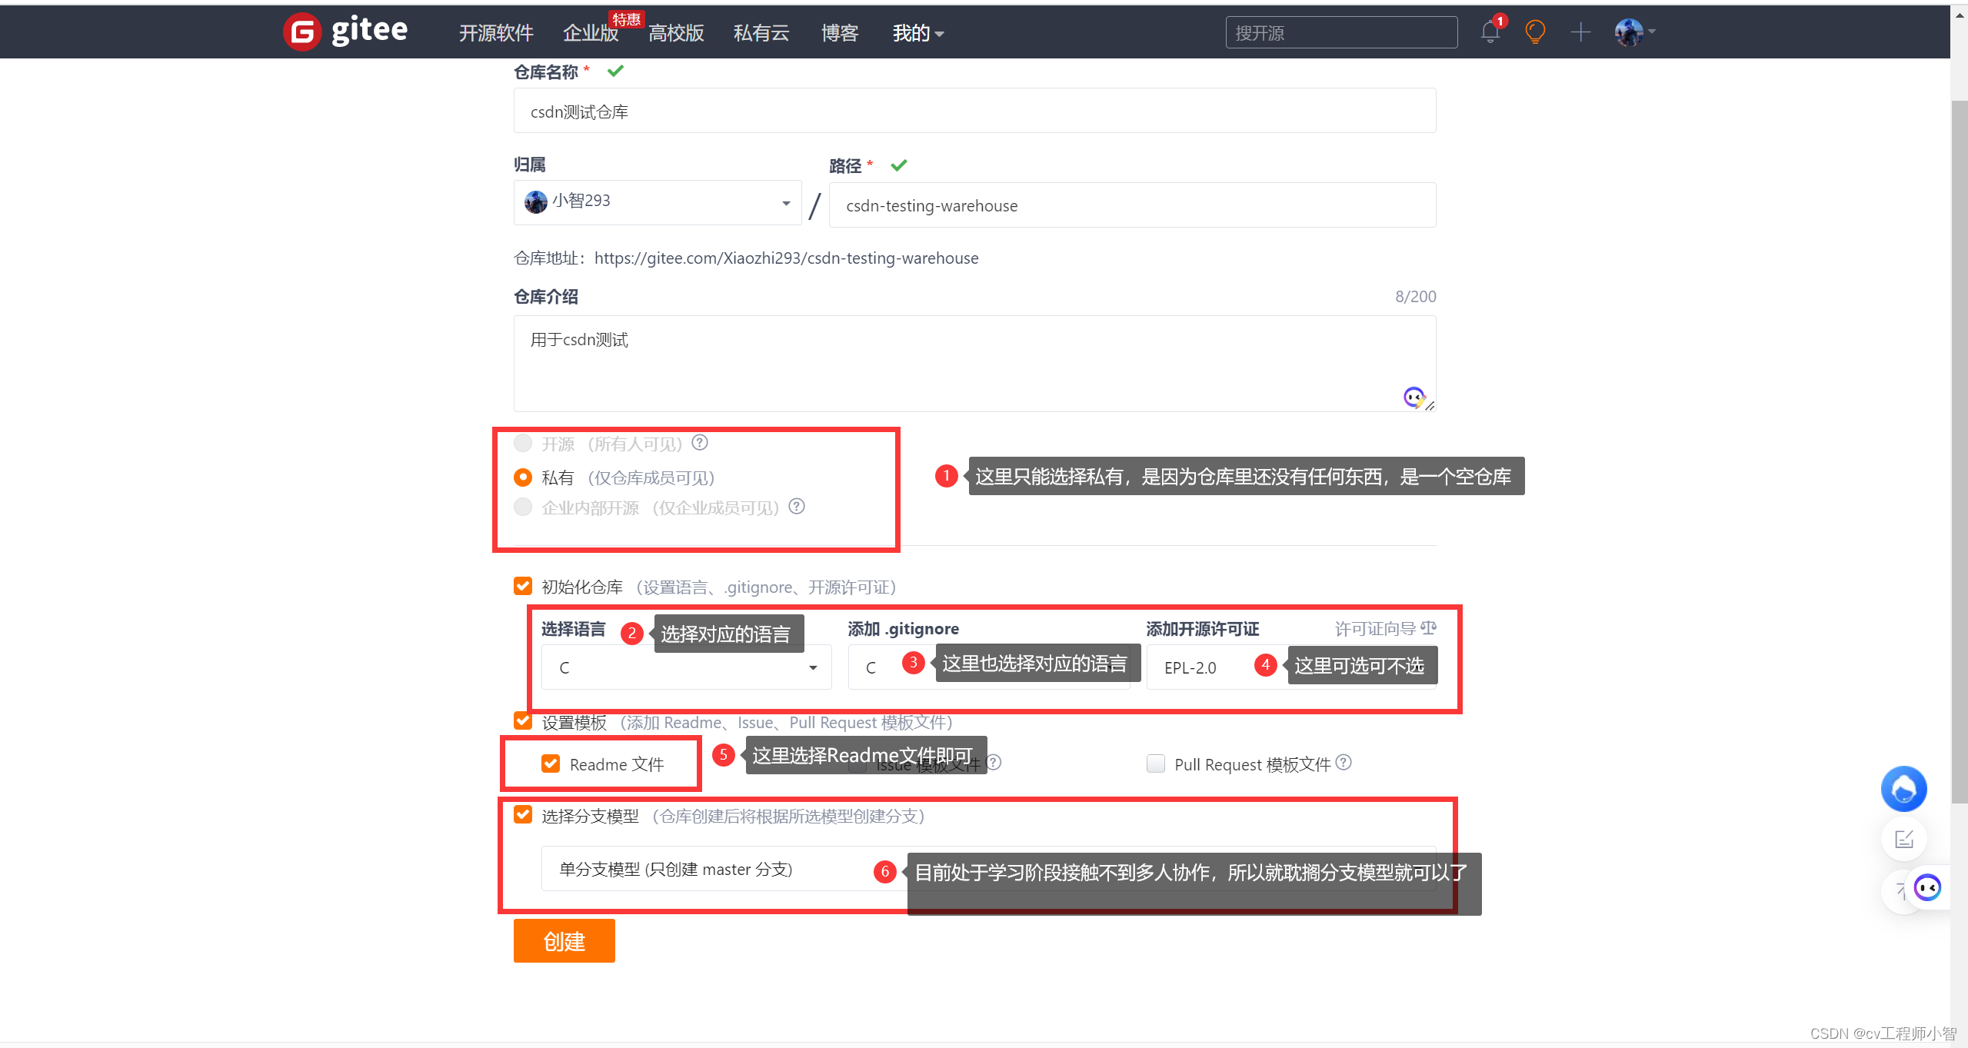Open the .gitignore template dropdown
Screen dimensions: 1968x1048
[x=989, y=667]
